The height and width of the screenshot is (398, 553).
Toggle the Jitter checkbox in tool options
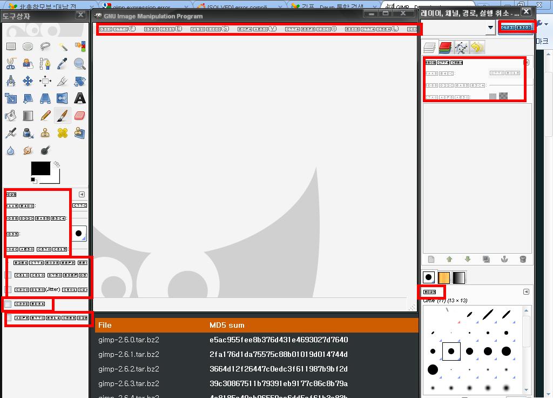coord(9,290)
